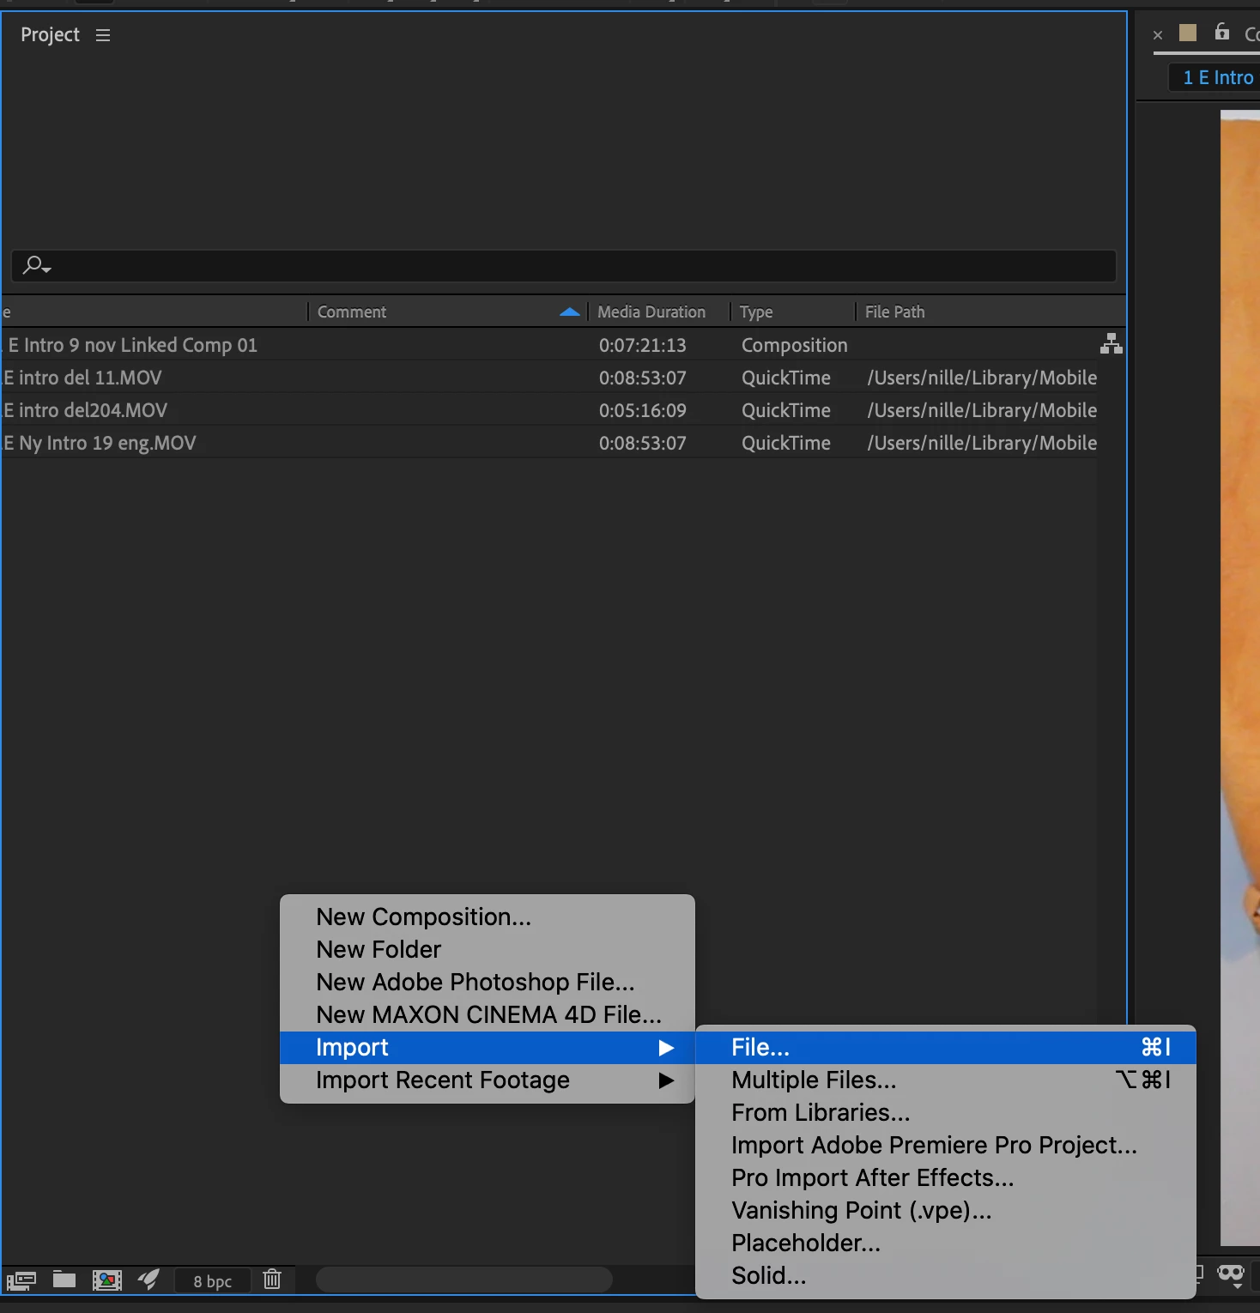Click the Interpret Footage icon
The image size is (1260, 1313).
(x=21, y=1280)
